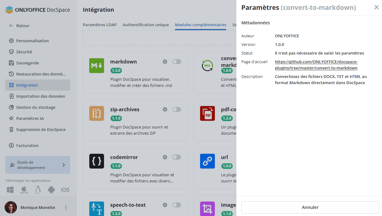Open settings gear for zip-archives plugin
The image size is (382, 216).
[x=165, y=109]
